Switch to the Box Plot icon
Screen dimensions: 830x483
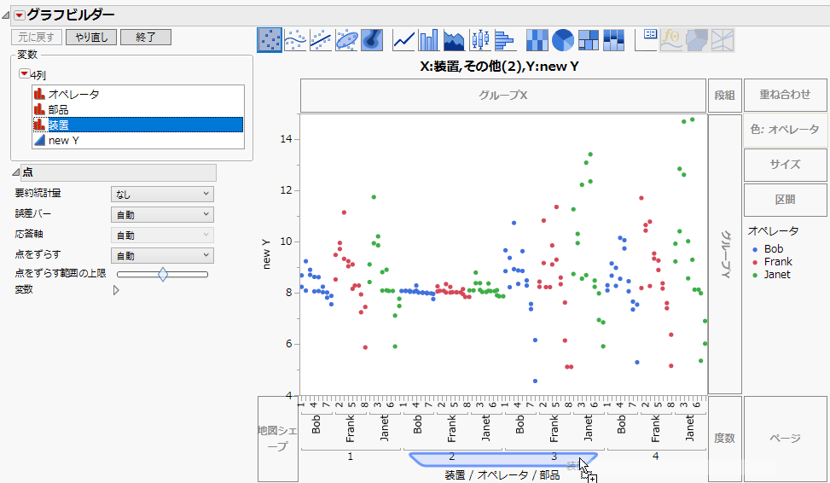tap(480, 39)
